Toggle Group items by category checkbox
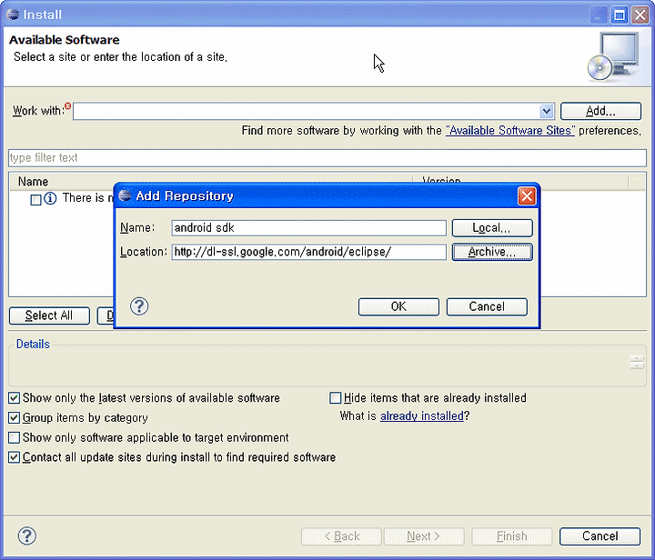 coord(15,417)
